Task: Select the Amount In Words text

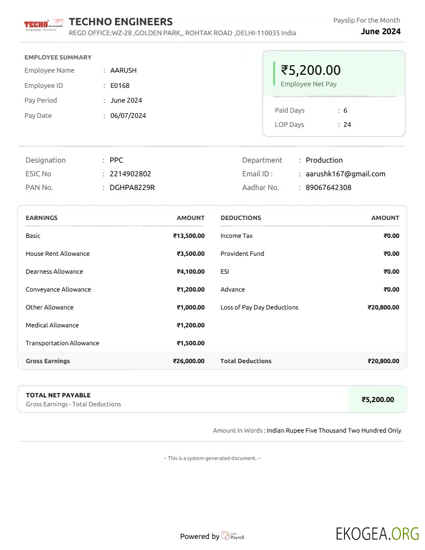Action: tap(333, 431)
